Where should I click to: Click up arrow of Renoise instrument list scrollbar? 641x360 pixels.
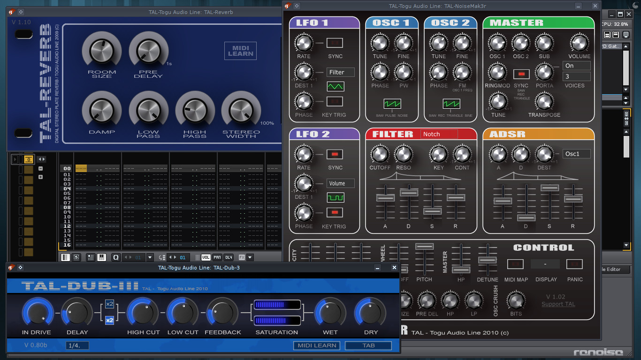[x=626, y=46]
